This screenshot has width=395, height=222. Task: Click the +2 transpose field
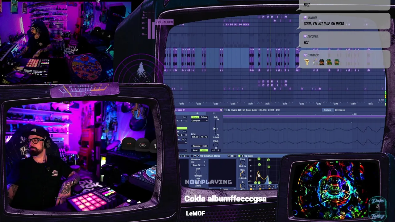214,150
